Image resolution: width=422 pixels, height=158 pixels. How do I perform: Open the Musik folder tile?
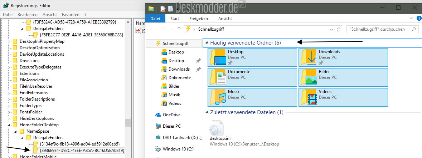pyautogui.click(x=252, y=97)
